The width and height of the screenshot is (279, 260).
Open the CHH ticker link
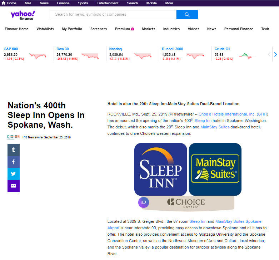263,114
